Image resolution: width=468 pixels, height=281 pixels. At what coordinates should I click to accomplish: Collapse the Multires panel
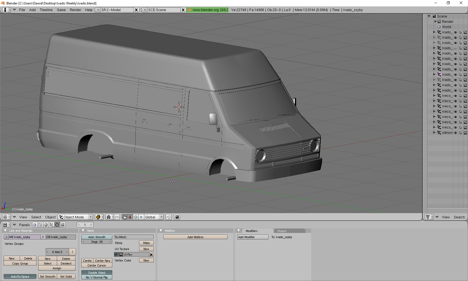click(161, 231)
